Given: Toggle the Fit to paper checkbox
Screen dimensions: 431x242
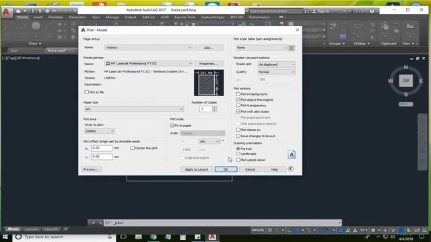Looking at the screenshot, I should point(172,126).
